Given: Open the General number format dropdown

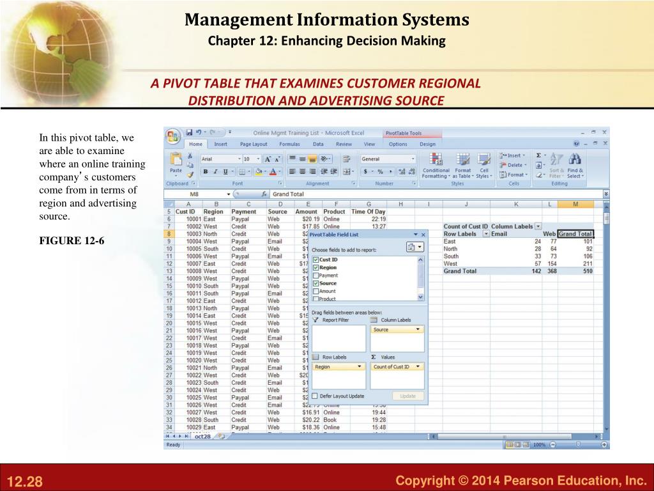Looking at the screenshot, I should coord(413,159).
